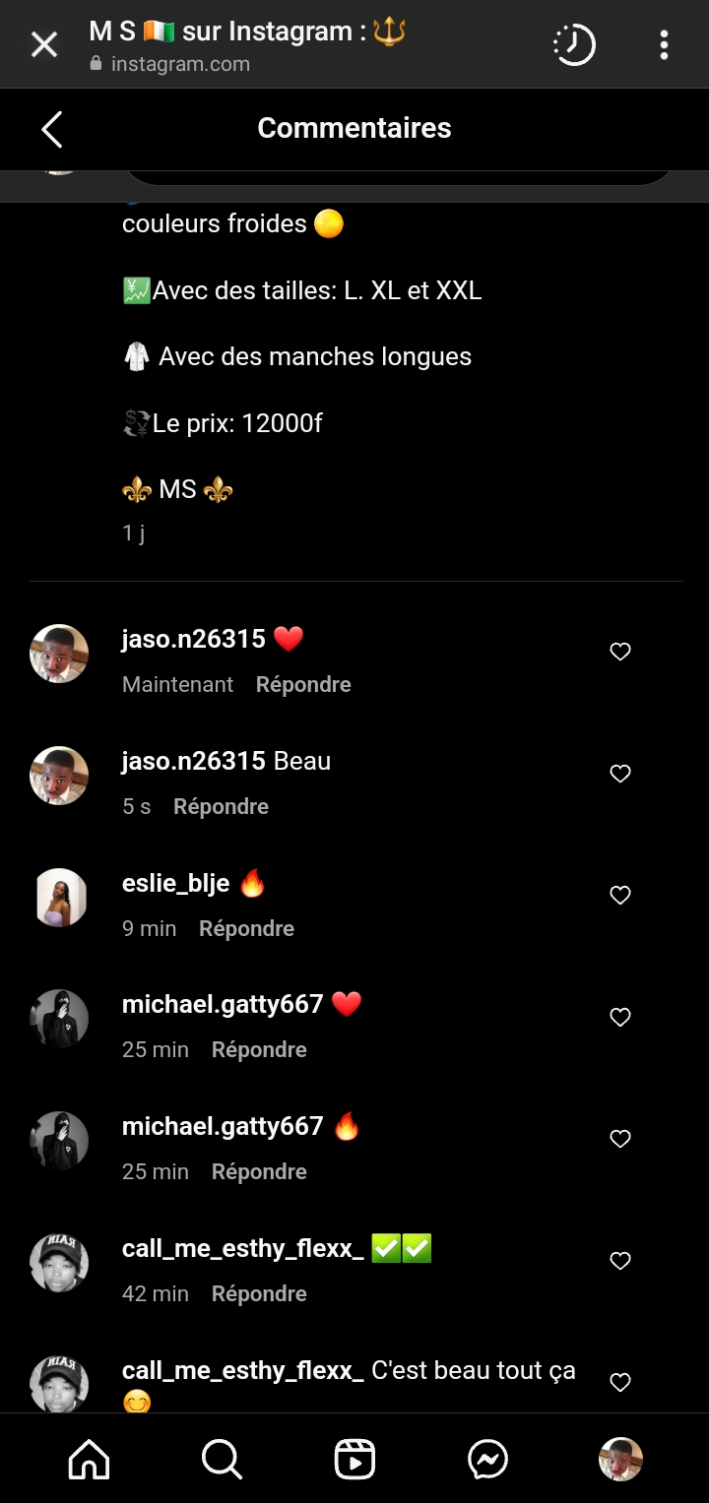Go back using the Commentaires arrow
This screenshot has height=1503, width=709.
[x=52, y=129]
